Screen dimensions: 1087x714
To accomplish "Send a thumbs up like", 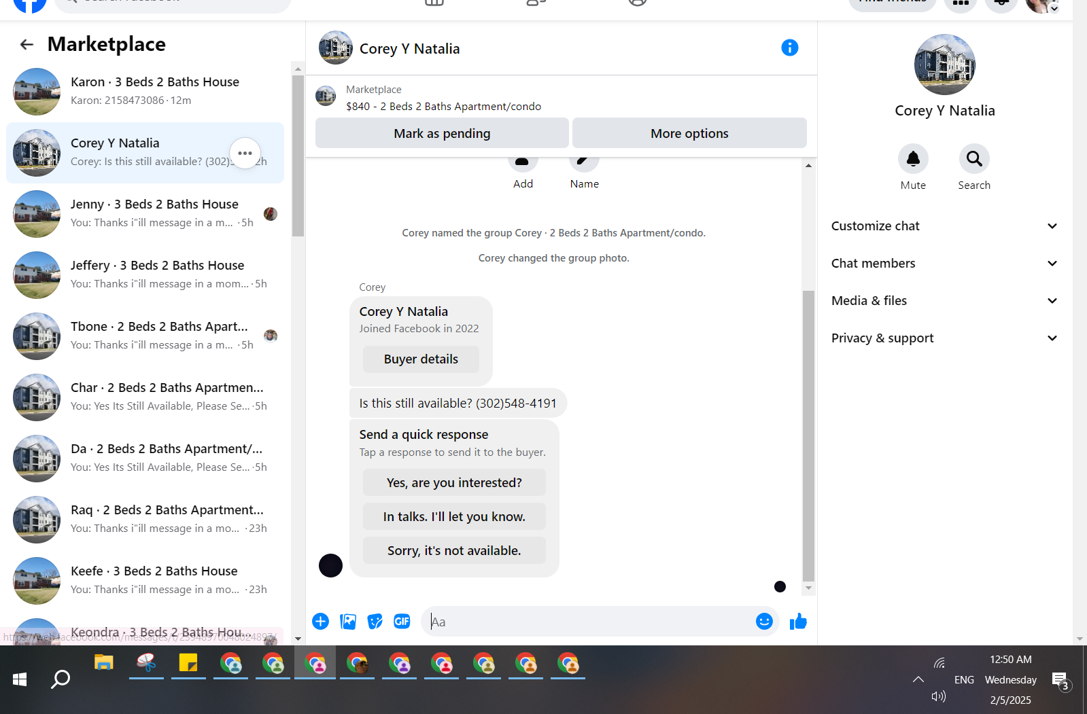I will [x=798, y=622].
